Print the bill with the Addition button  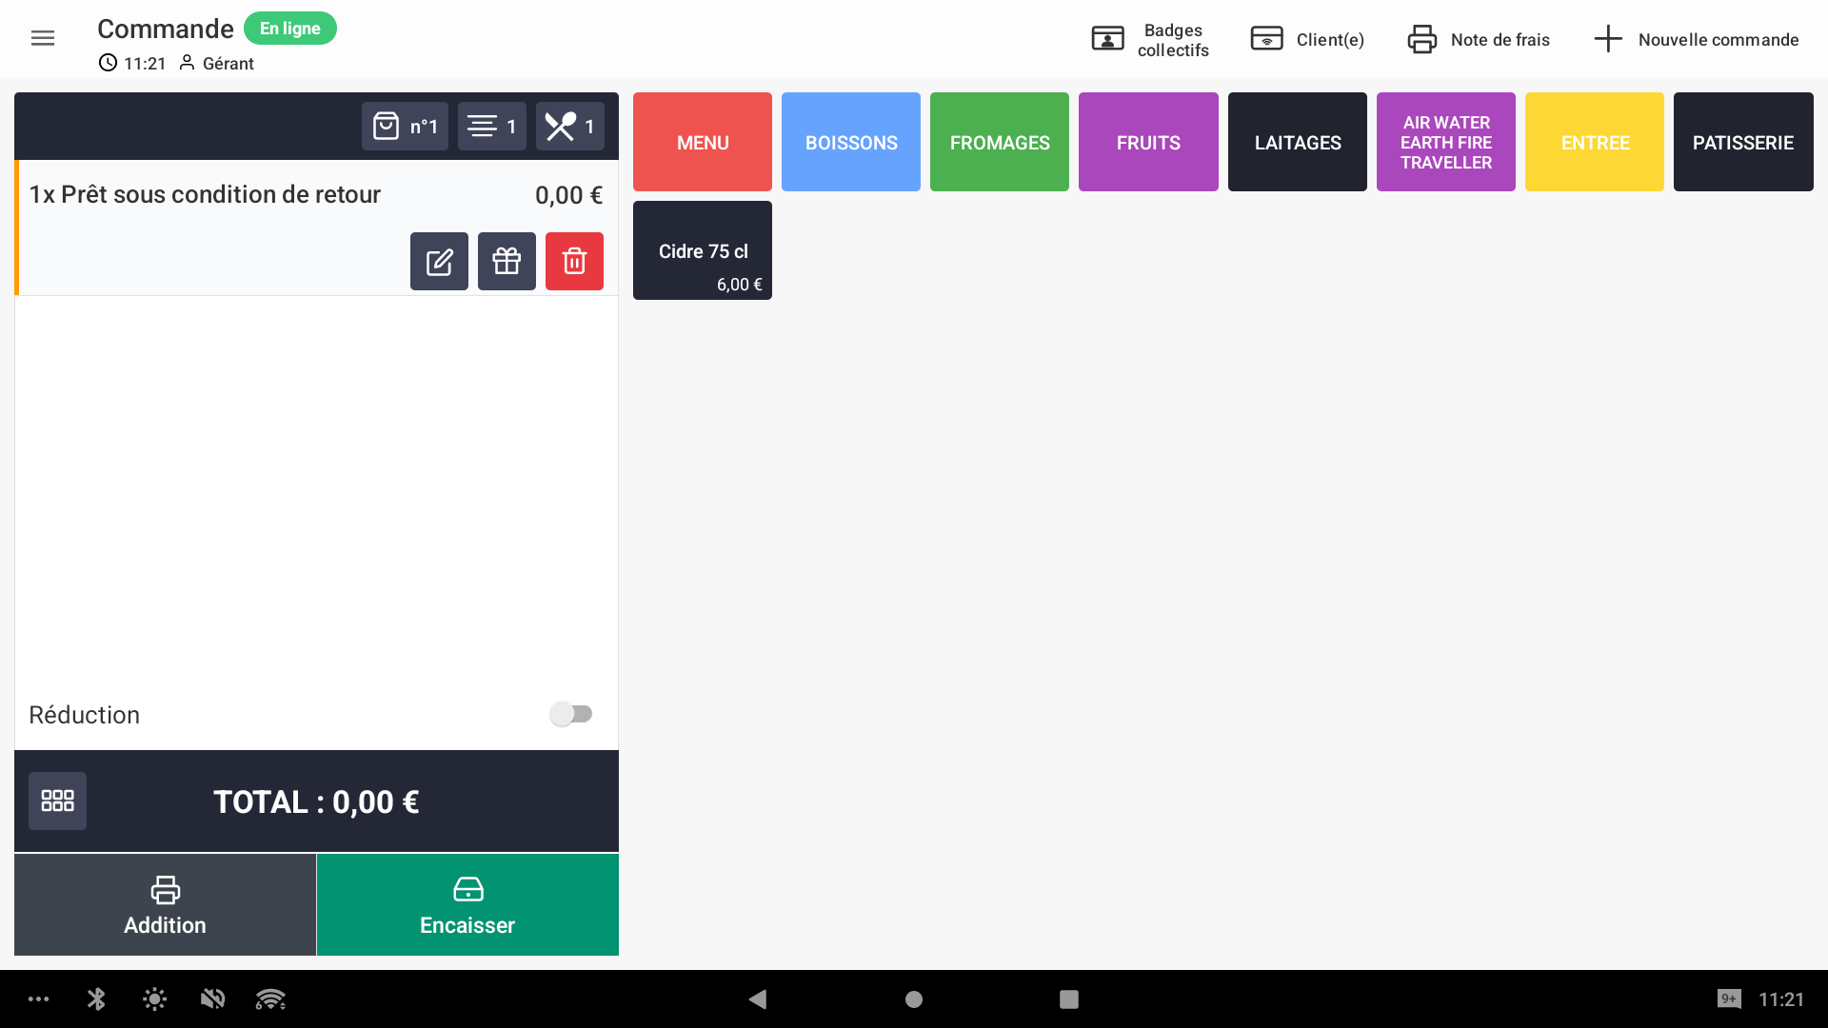(164, 904)
